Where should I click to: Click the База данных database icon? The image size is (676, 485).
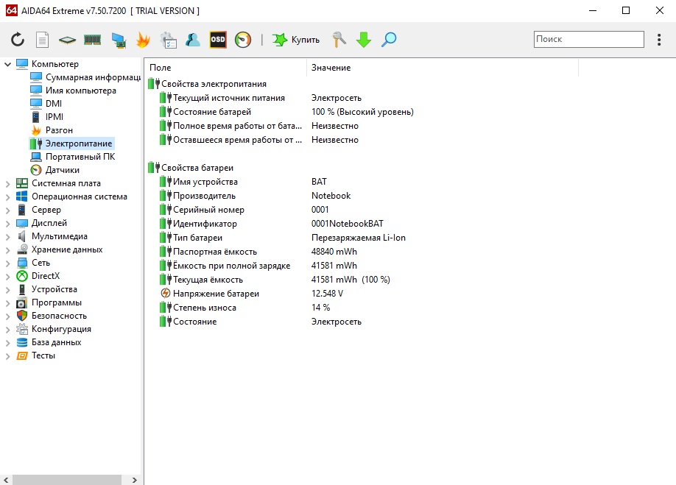coord(22,342)
